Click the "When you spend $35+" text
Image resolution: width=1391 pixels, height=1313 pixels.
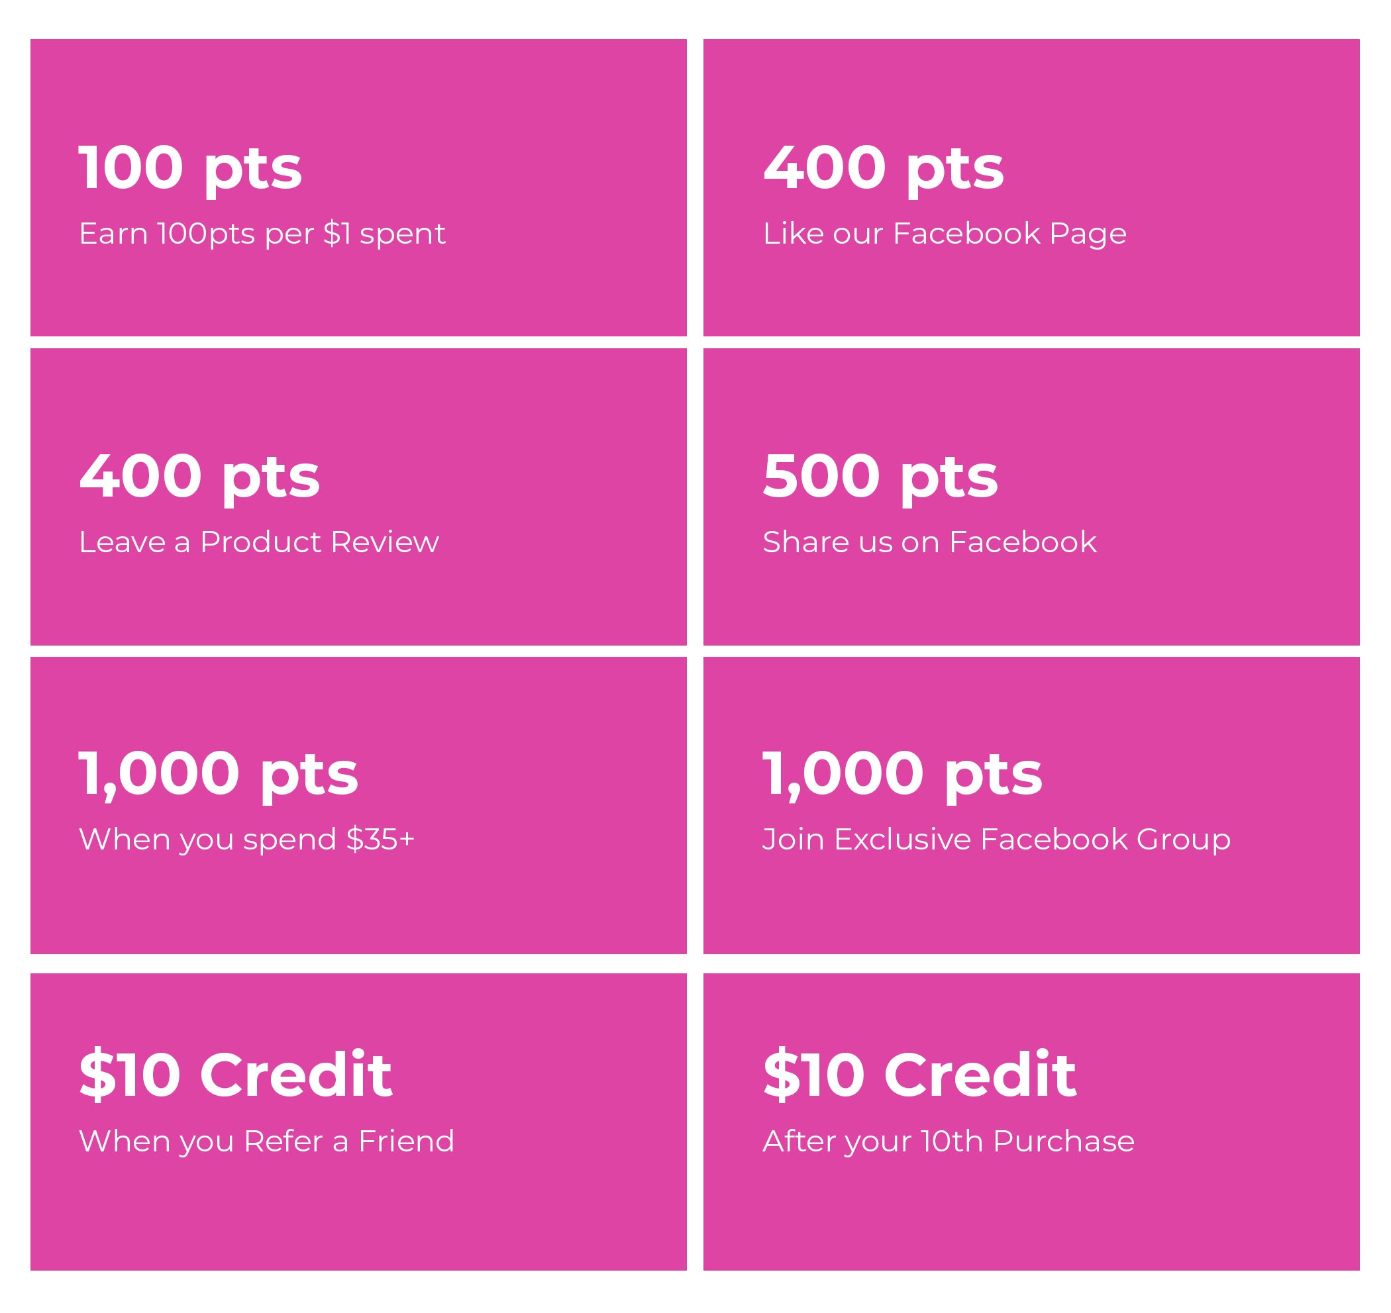(246, 839)
